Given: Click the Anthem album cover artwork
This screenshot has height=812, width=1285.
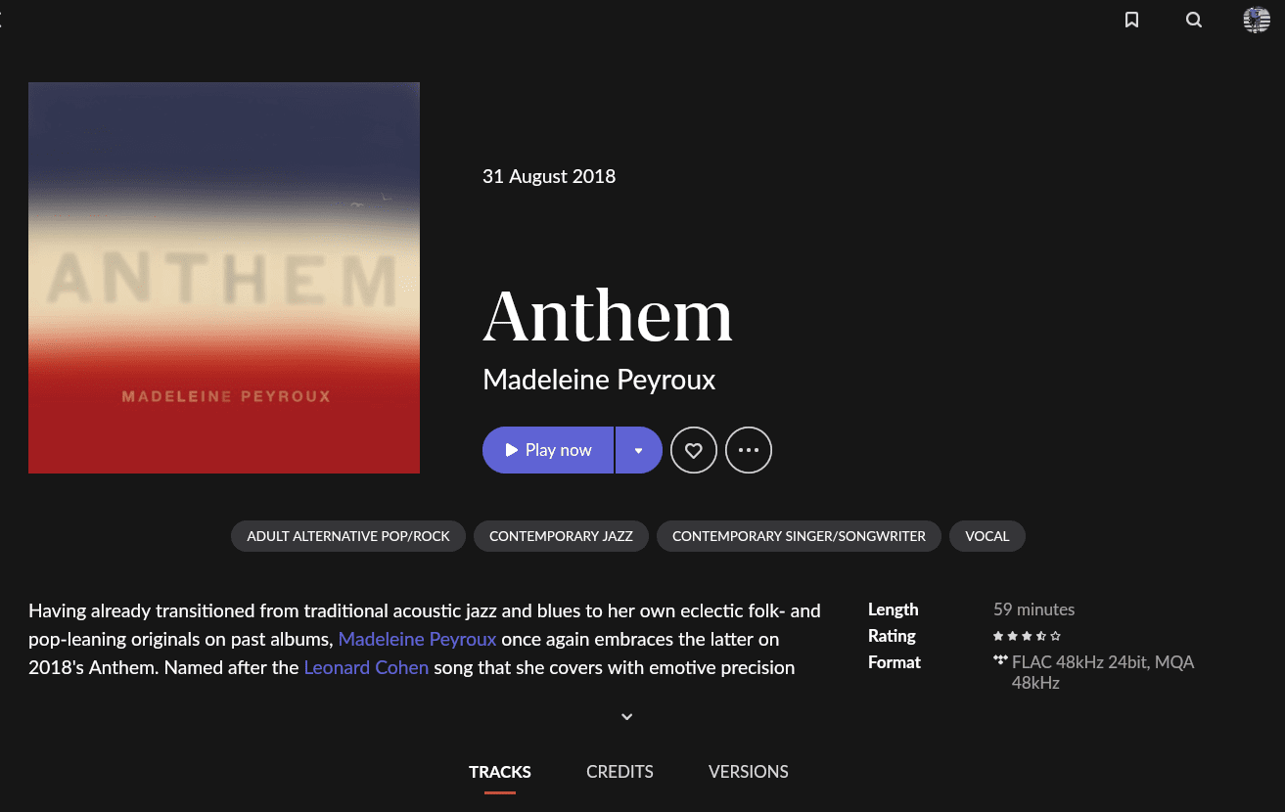Looking at the screenshot, I should (224, 278).
